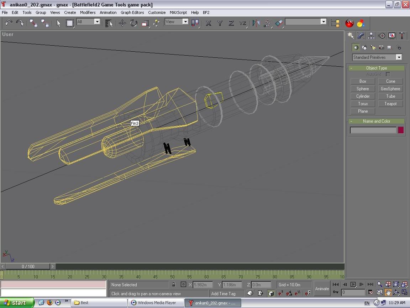410x308 pixels.
Task: Toggle the Key Mode key icon
Action: click(x=336, y=292)
